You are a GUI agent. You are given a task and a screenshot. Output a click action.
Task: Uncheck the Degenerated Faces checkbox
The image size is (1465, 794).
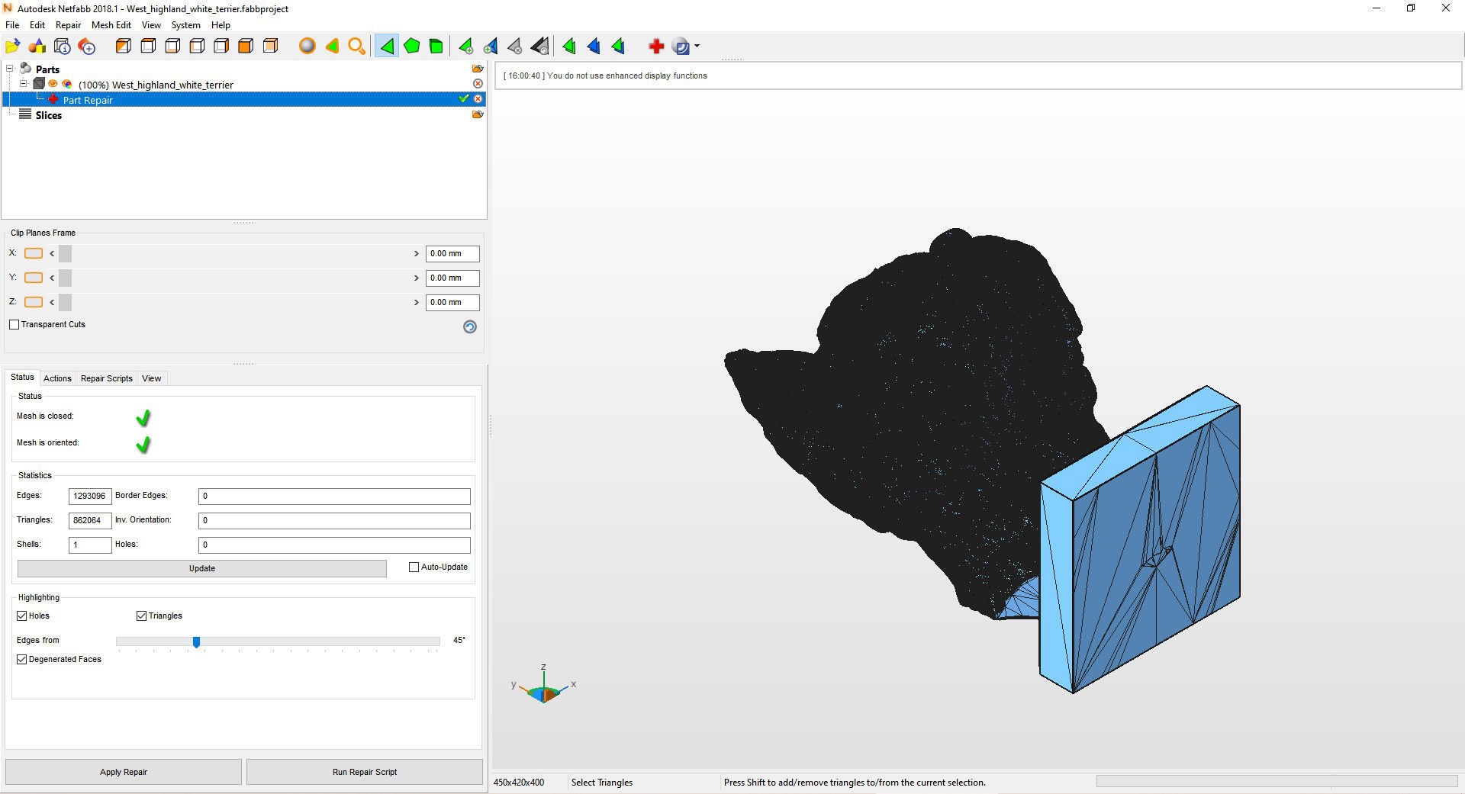point(22,660)
